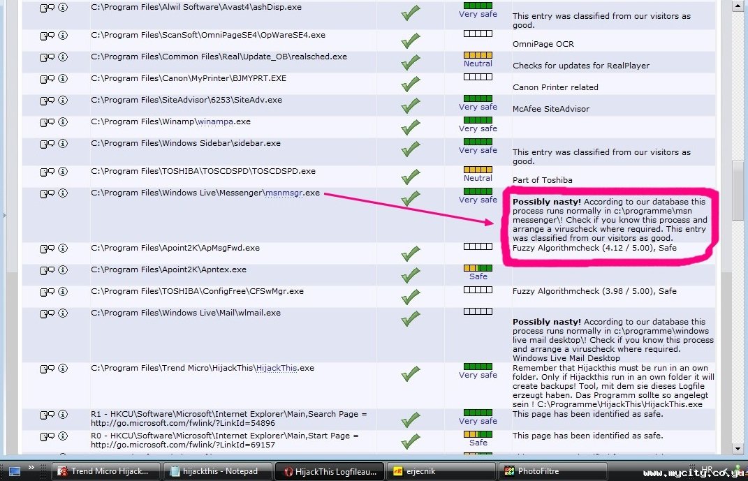
Task: Show info for the msnmsgr.exe entry
Action: [x=63, y=193]
